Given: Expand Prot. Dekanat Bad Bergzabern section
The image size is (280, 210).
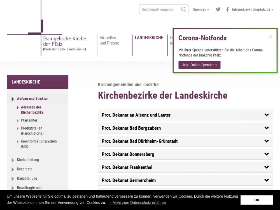Looking at the screenshot, I should (266, 128).
